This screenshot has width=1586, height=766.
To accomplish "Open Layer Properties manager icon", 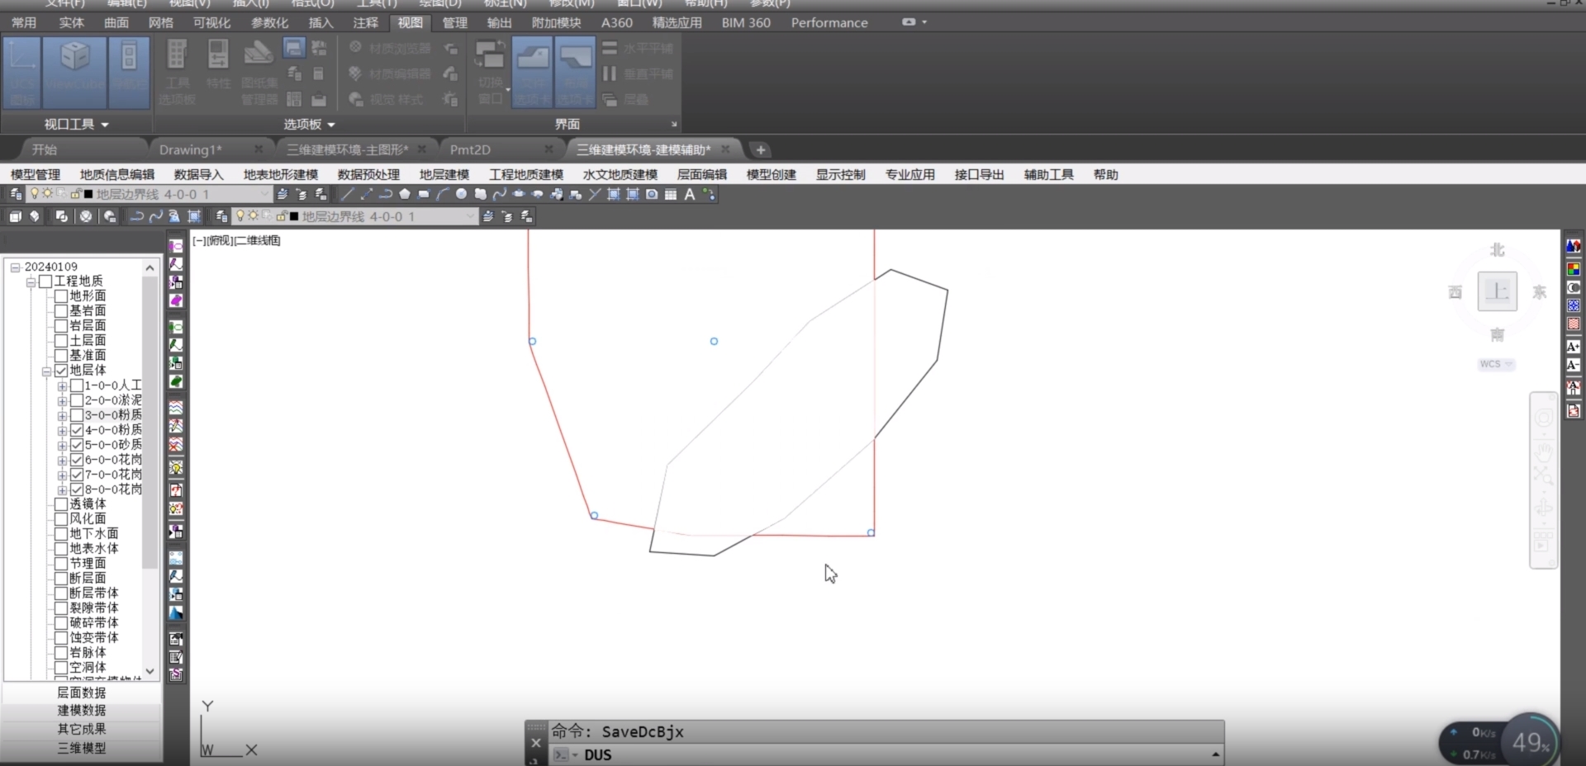I will tap(16, 195).
